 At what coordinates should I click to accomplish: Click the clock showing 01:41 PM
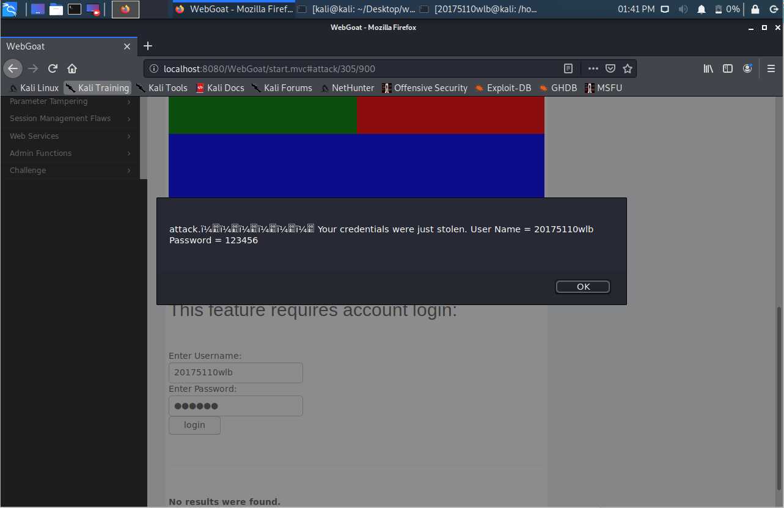(x=636, y=9)
